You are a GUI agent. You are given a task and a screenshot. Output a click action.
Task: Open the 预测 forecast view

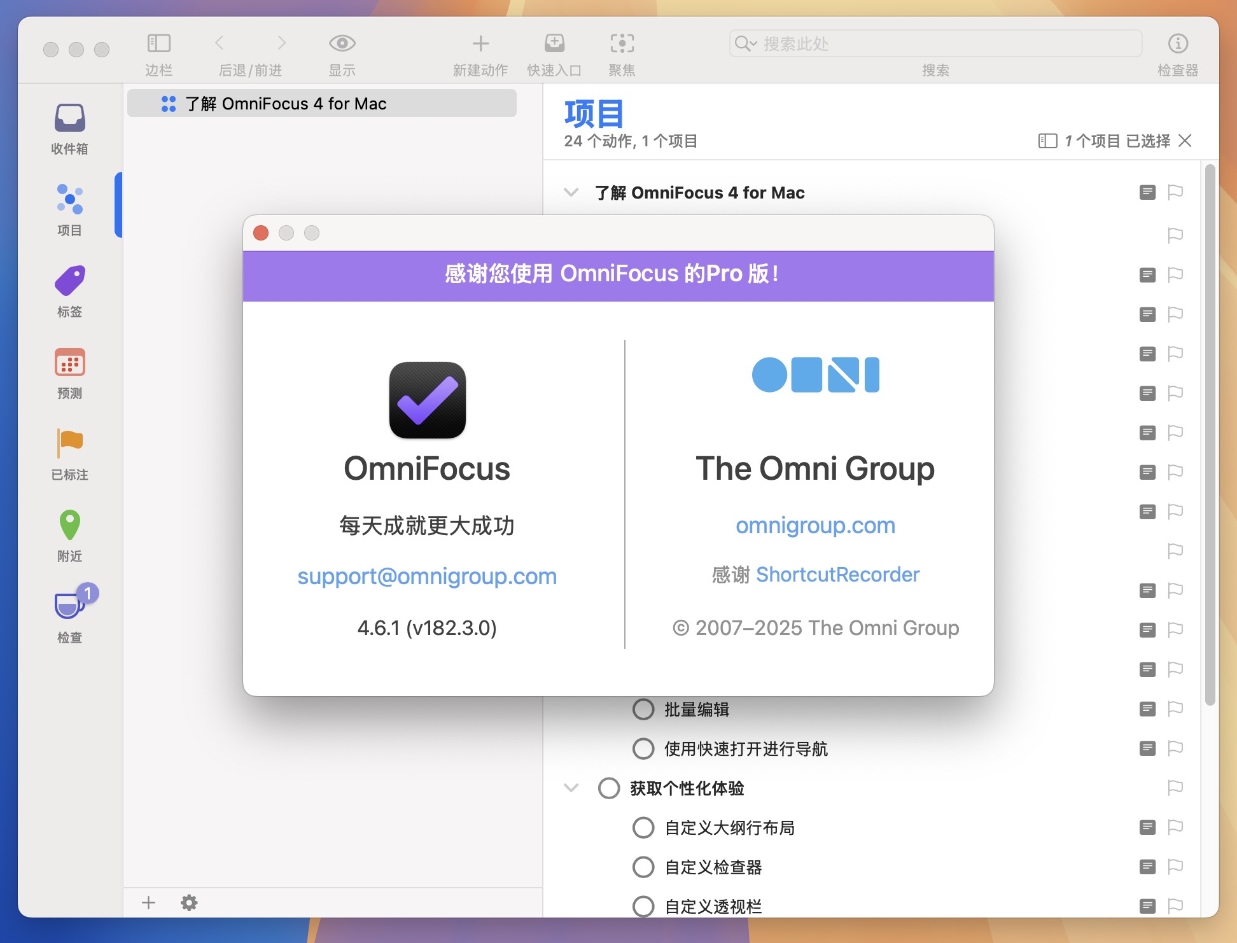pyautogui.click(x=69, y=371)
